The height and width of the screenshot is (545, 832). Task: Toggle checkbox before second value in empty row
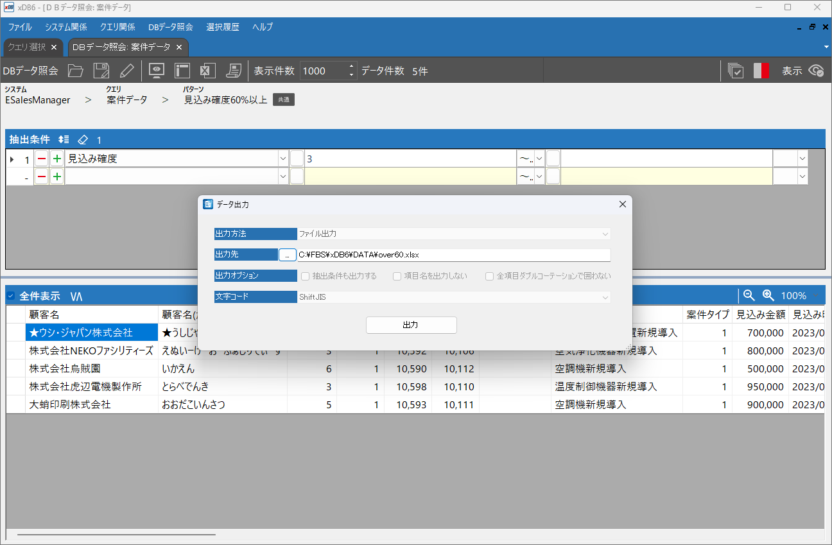pos(553,177)
